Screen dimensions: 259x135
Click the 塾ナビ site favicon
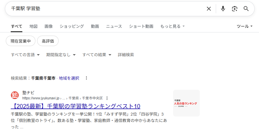pyautogui.click(x=15, y=95)
